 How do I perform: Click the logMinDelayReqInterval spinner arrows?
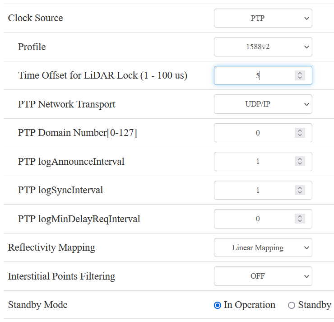300,219
